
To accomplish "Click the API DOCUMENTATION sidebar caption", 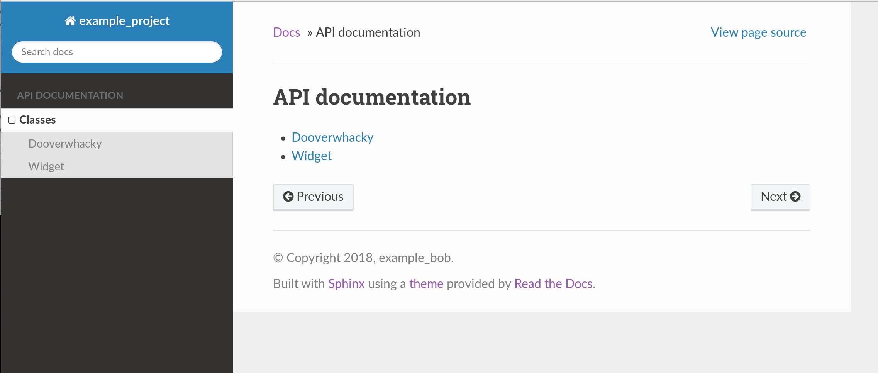I will 70,95.
